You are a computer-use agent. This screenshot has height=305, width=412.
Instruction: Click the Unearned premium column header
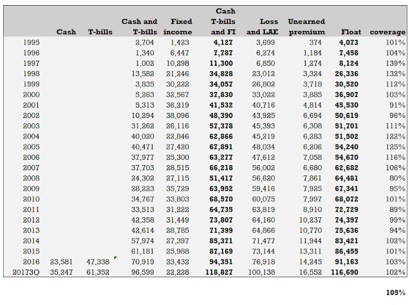click(x=306, y=27)
